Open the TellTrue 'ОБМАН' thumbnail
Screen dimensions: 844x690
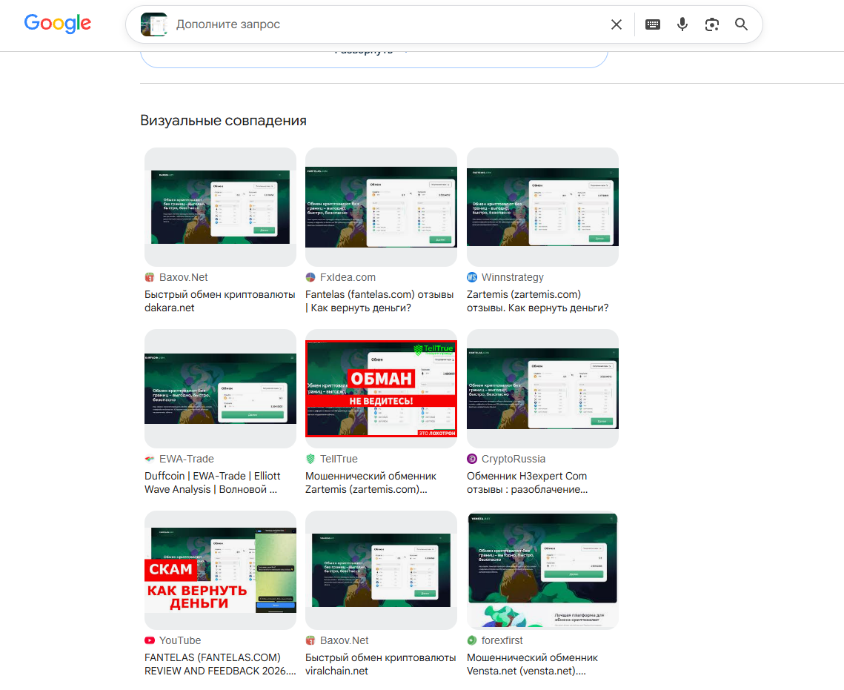[381, 388]
